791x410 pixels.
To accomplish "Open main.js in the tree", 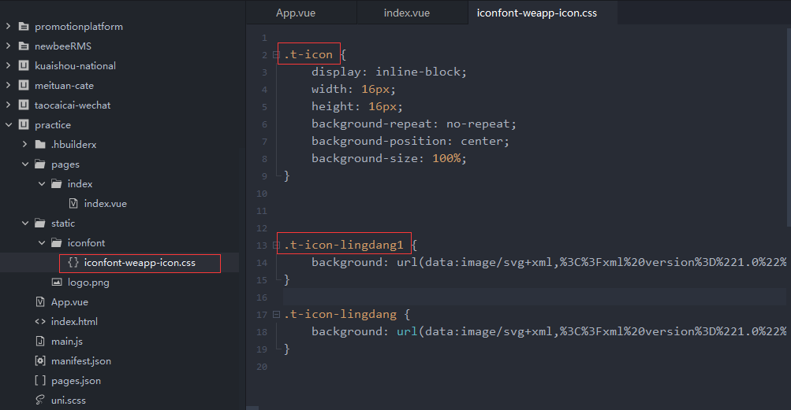I will [x=66, y=341].
